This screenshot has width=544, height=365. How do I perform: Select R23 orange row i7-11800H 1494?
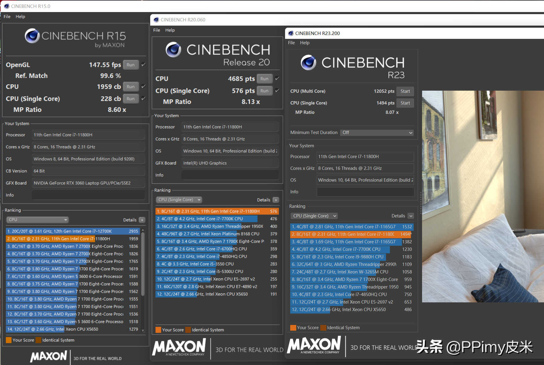(352, 234)
